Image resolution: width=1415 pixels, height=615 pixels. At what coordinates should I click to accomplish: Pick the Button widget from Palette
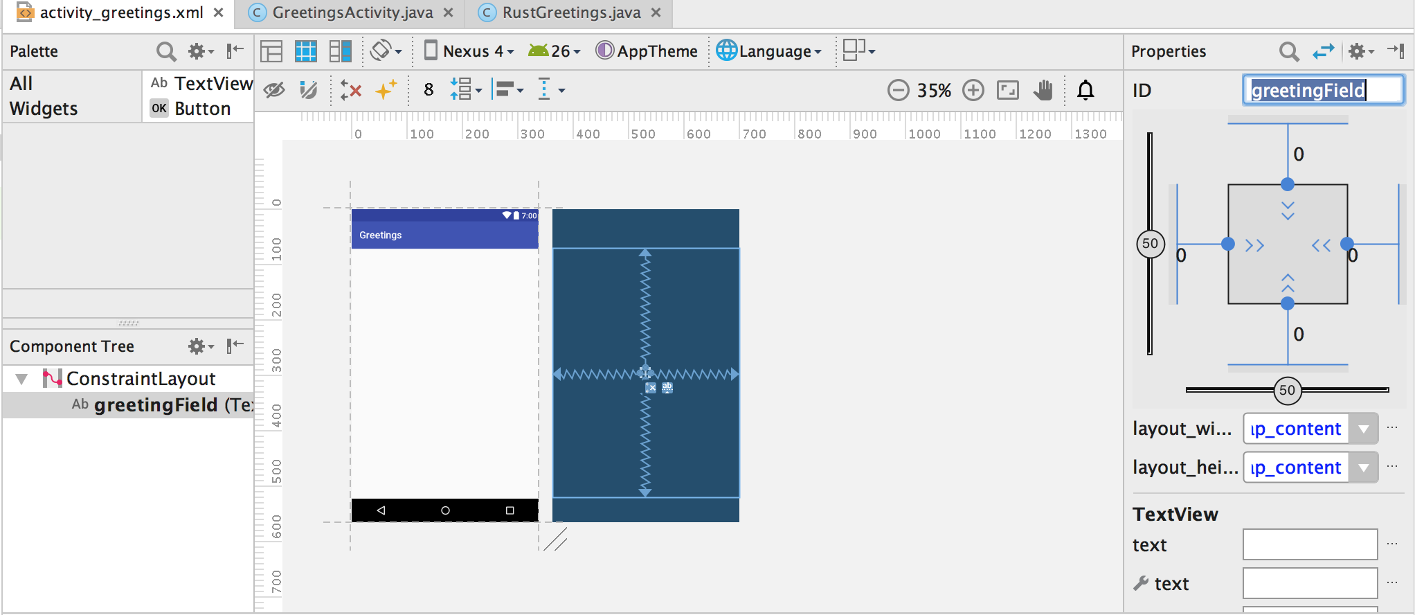coord(190,109)
